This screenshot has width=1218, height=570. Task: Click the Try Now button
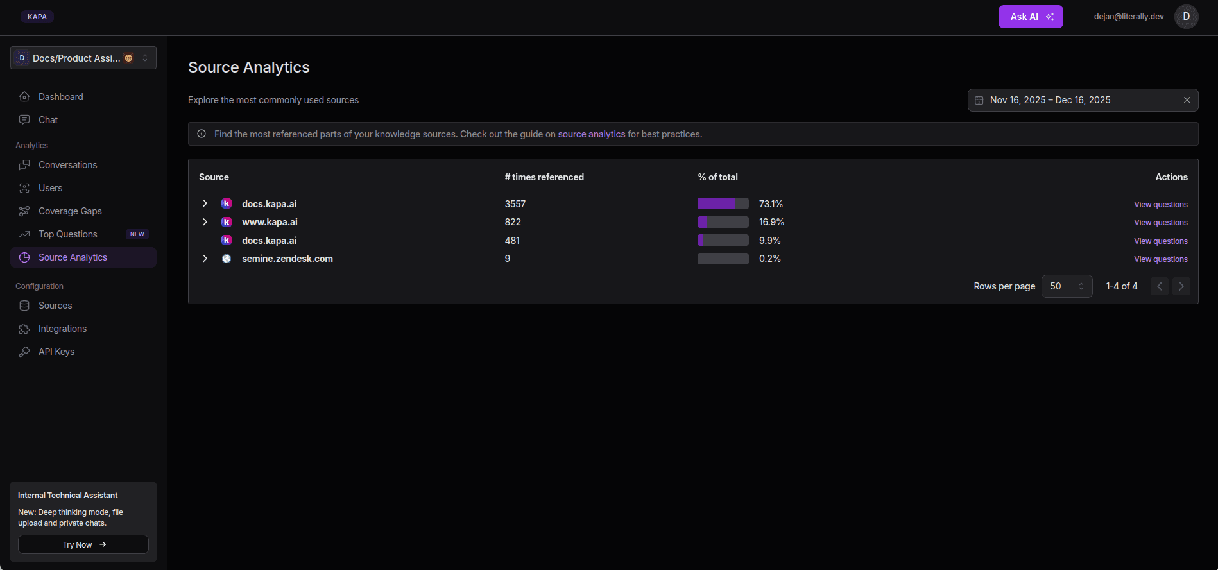[x=83, y=544]
